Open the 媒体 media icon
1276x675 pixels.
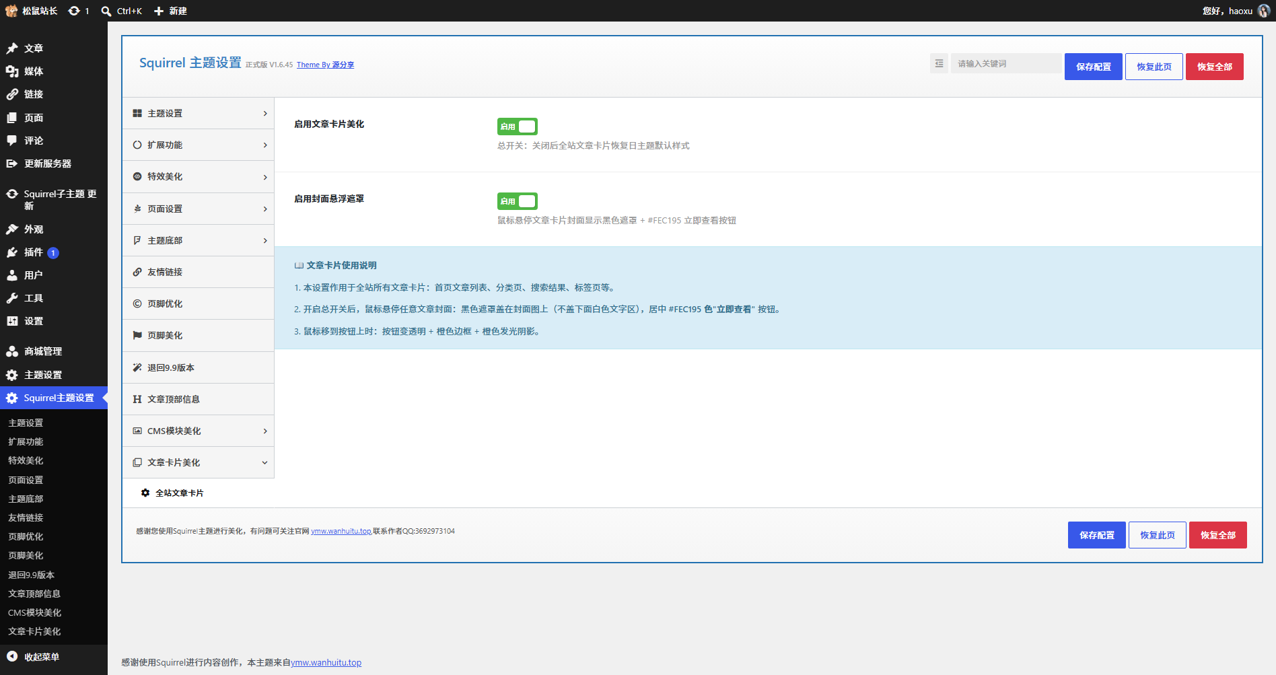click(x=12, y=71)
